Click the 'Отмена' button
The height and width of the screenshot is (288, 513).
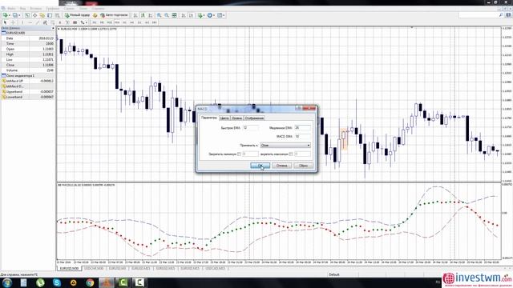pyautogui.click(x=281, y=166)
